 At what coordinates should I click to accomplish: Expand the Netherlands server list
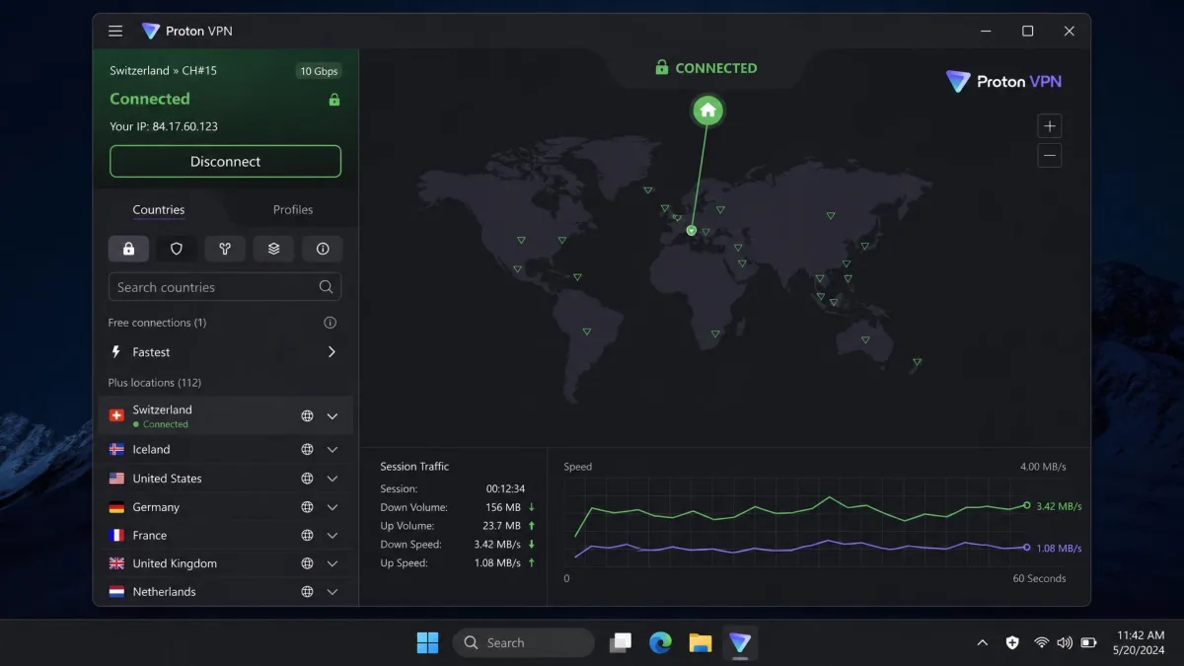pos(333,592)
